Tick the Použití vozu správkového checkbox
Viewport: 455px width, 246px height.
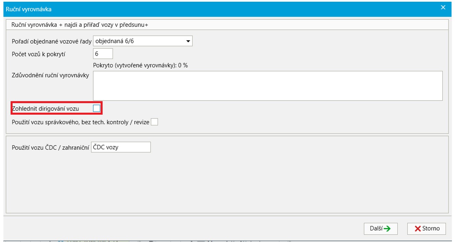tap(155, 122)
